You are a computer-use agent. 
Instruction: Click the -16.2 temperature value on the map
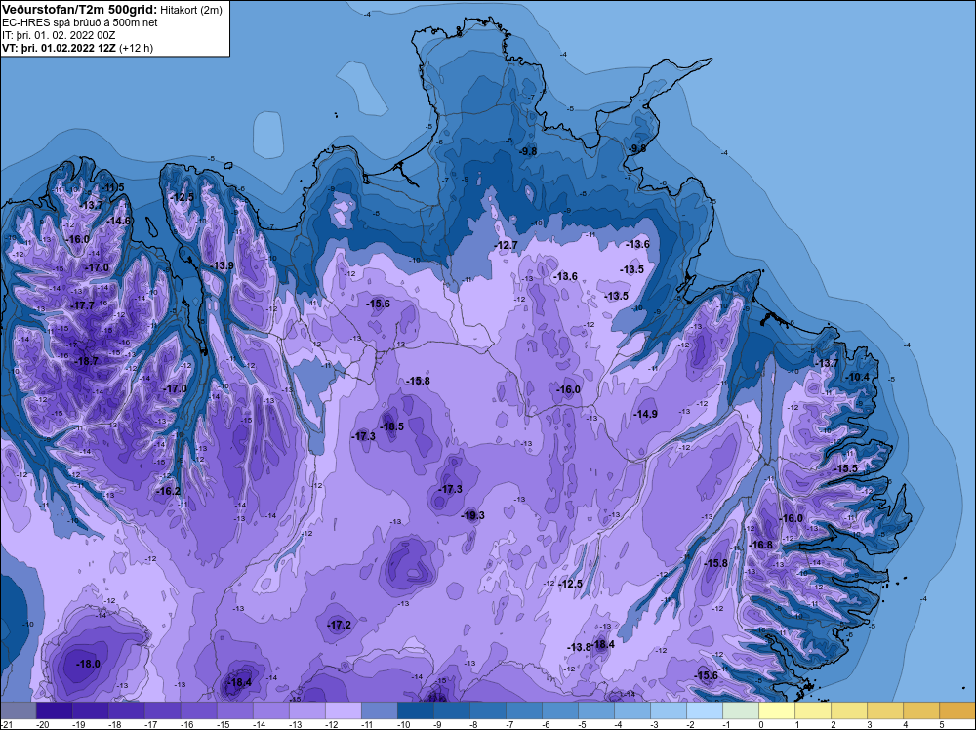168,491
